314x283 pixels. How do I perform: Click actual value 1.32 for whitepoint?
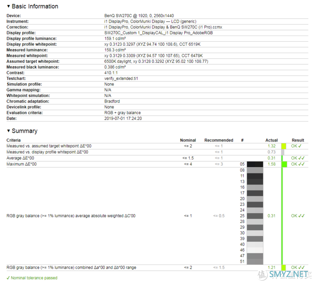[x=272, y=146]
